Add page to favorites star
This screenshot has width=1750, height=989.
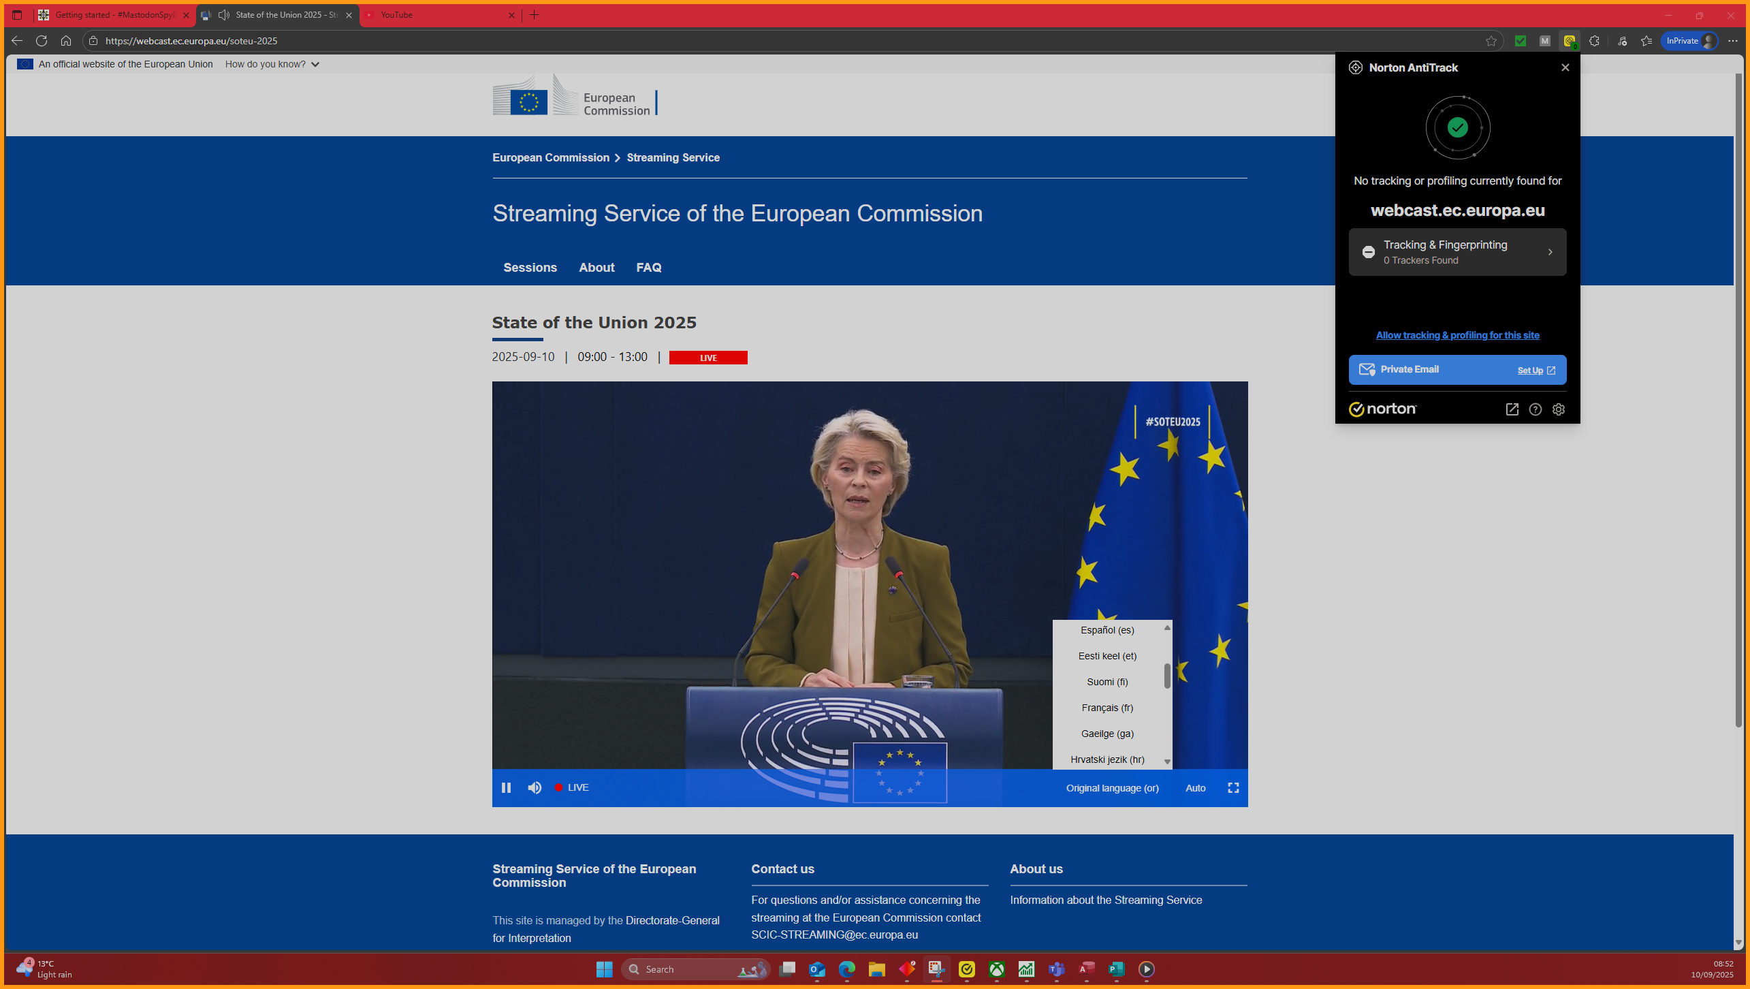click(1491, 41)
